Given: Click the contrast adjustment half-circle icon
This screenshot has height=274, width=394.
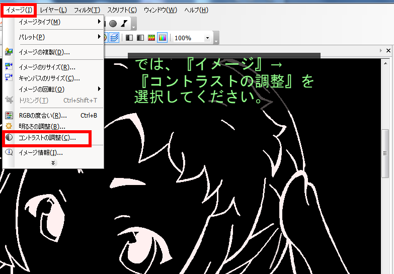Looking at the screenshot, I should (9, 137).
